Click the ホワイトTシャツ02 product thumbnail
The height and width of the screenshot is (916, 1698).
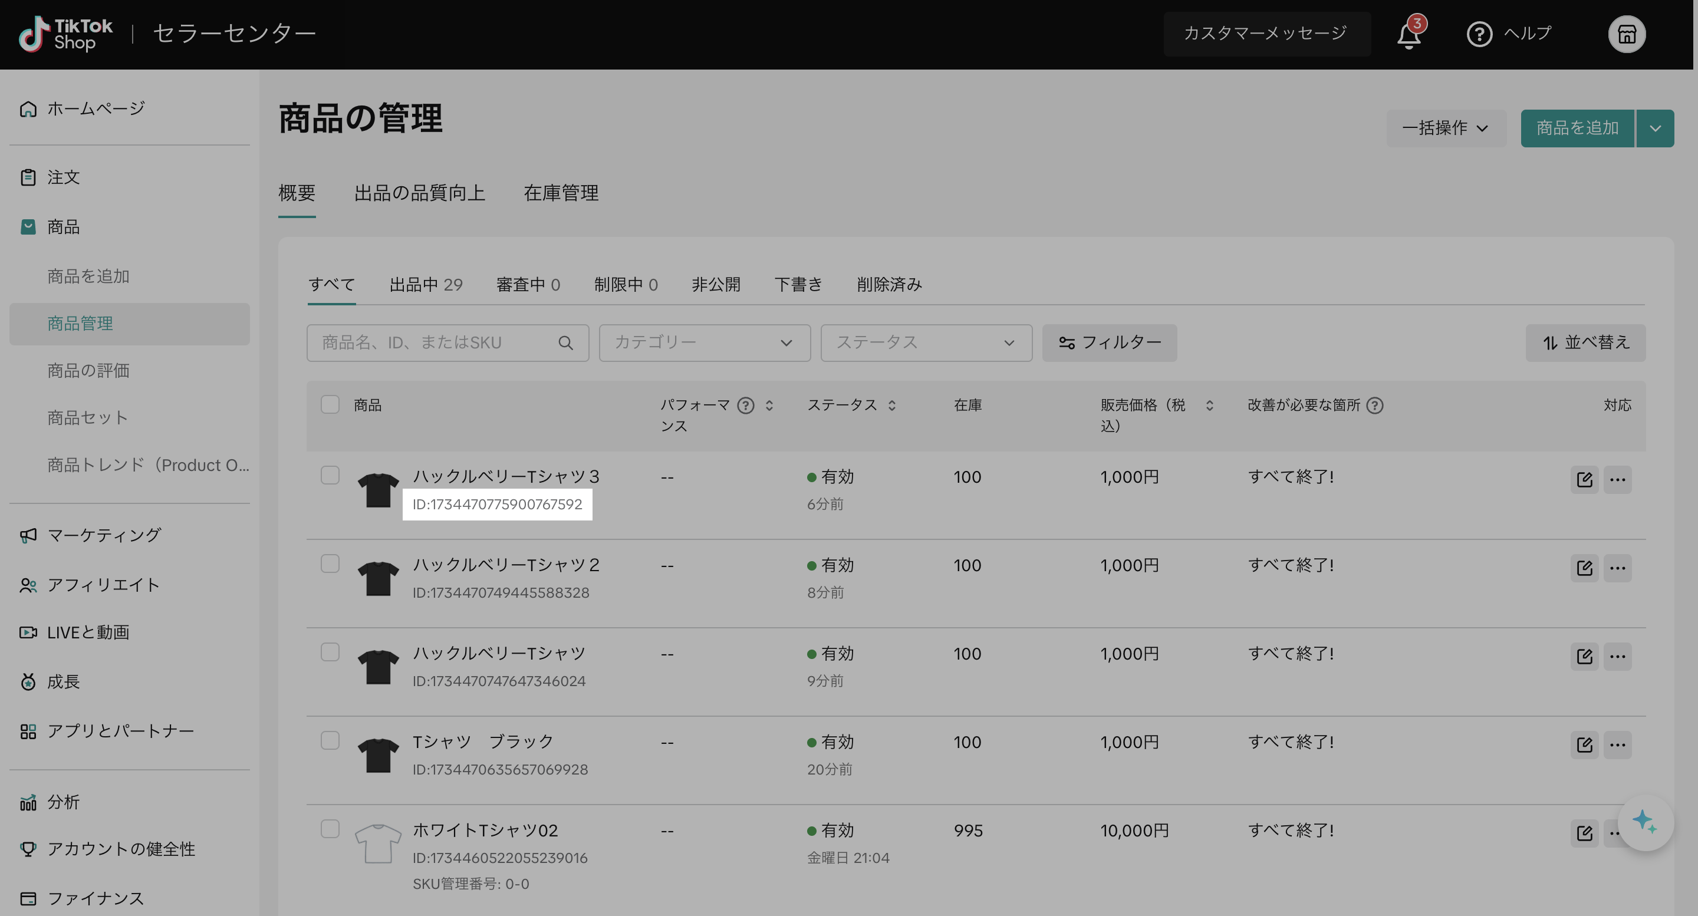tap(378, 843)
